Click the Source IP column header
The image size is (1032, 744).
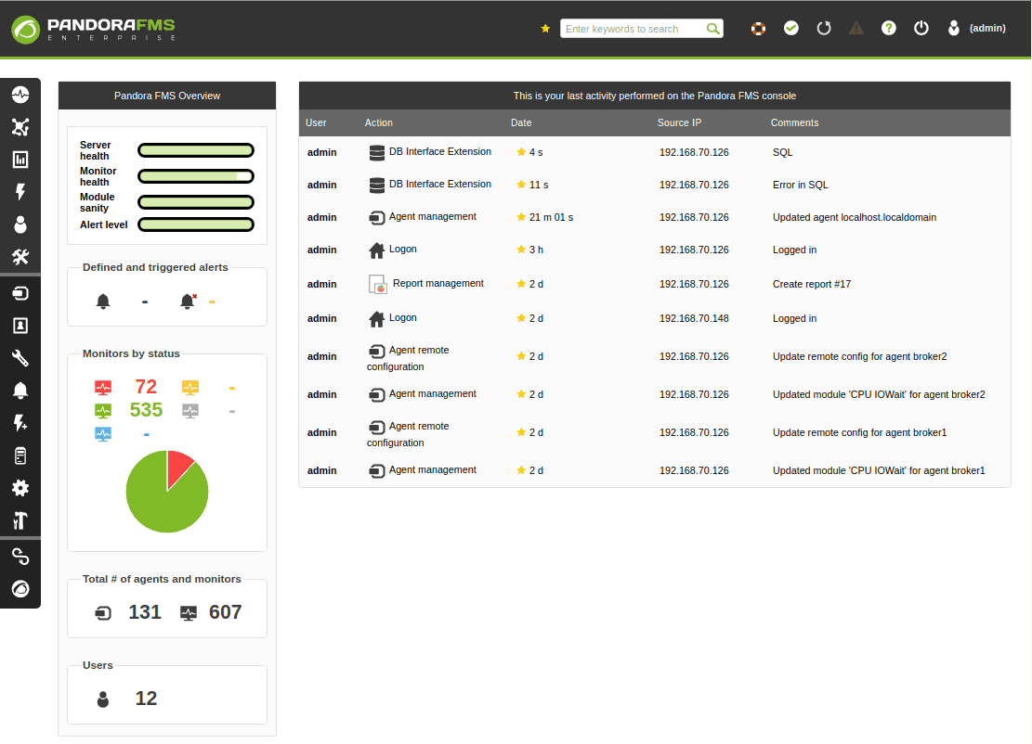tap(679, 122)
